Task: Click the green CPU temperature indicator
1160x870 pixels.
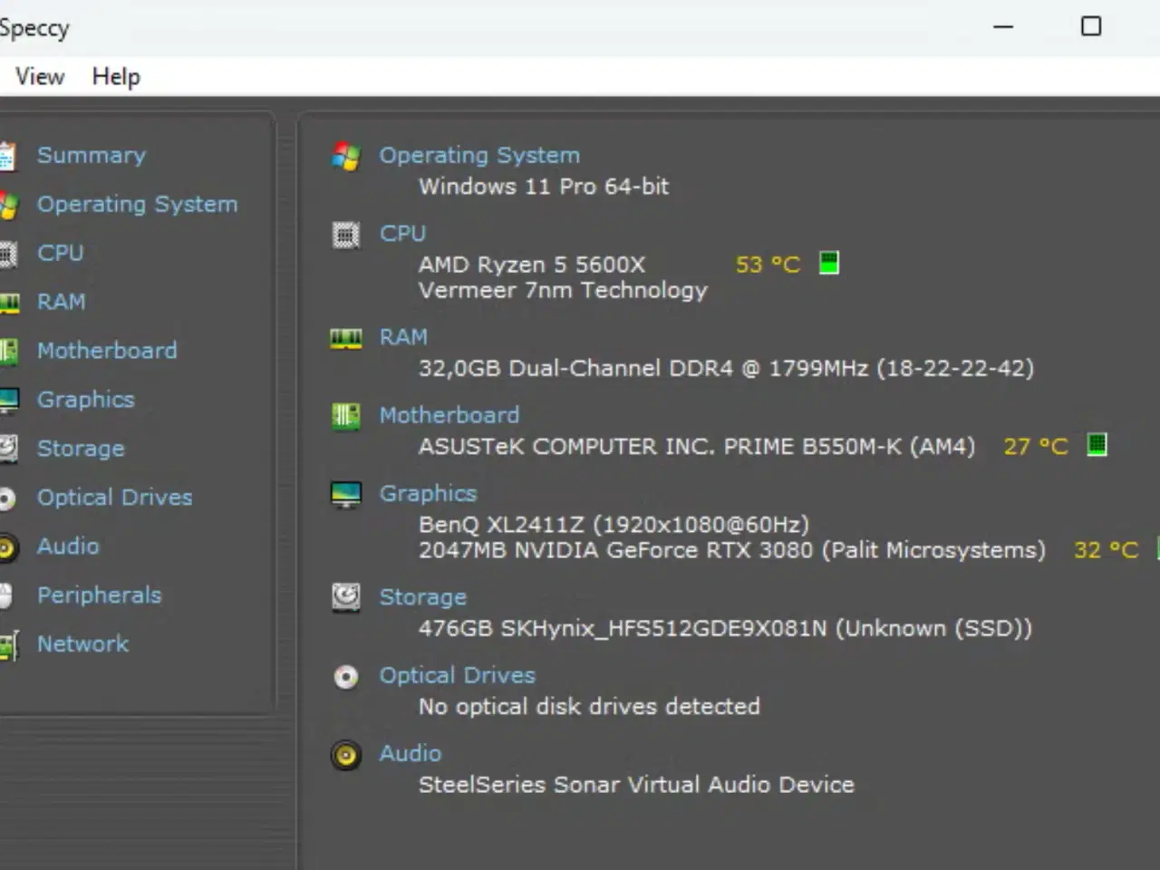Action: (828, 264)
